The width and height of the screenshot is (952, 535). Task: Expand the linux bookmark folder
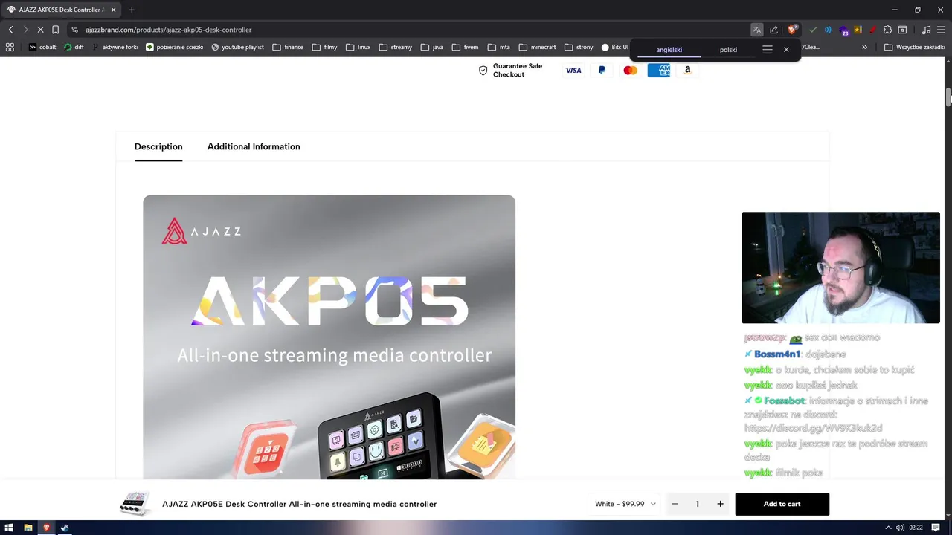coord(358,47)
